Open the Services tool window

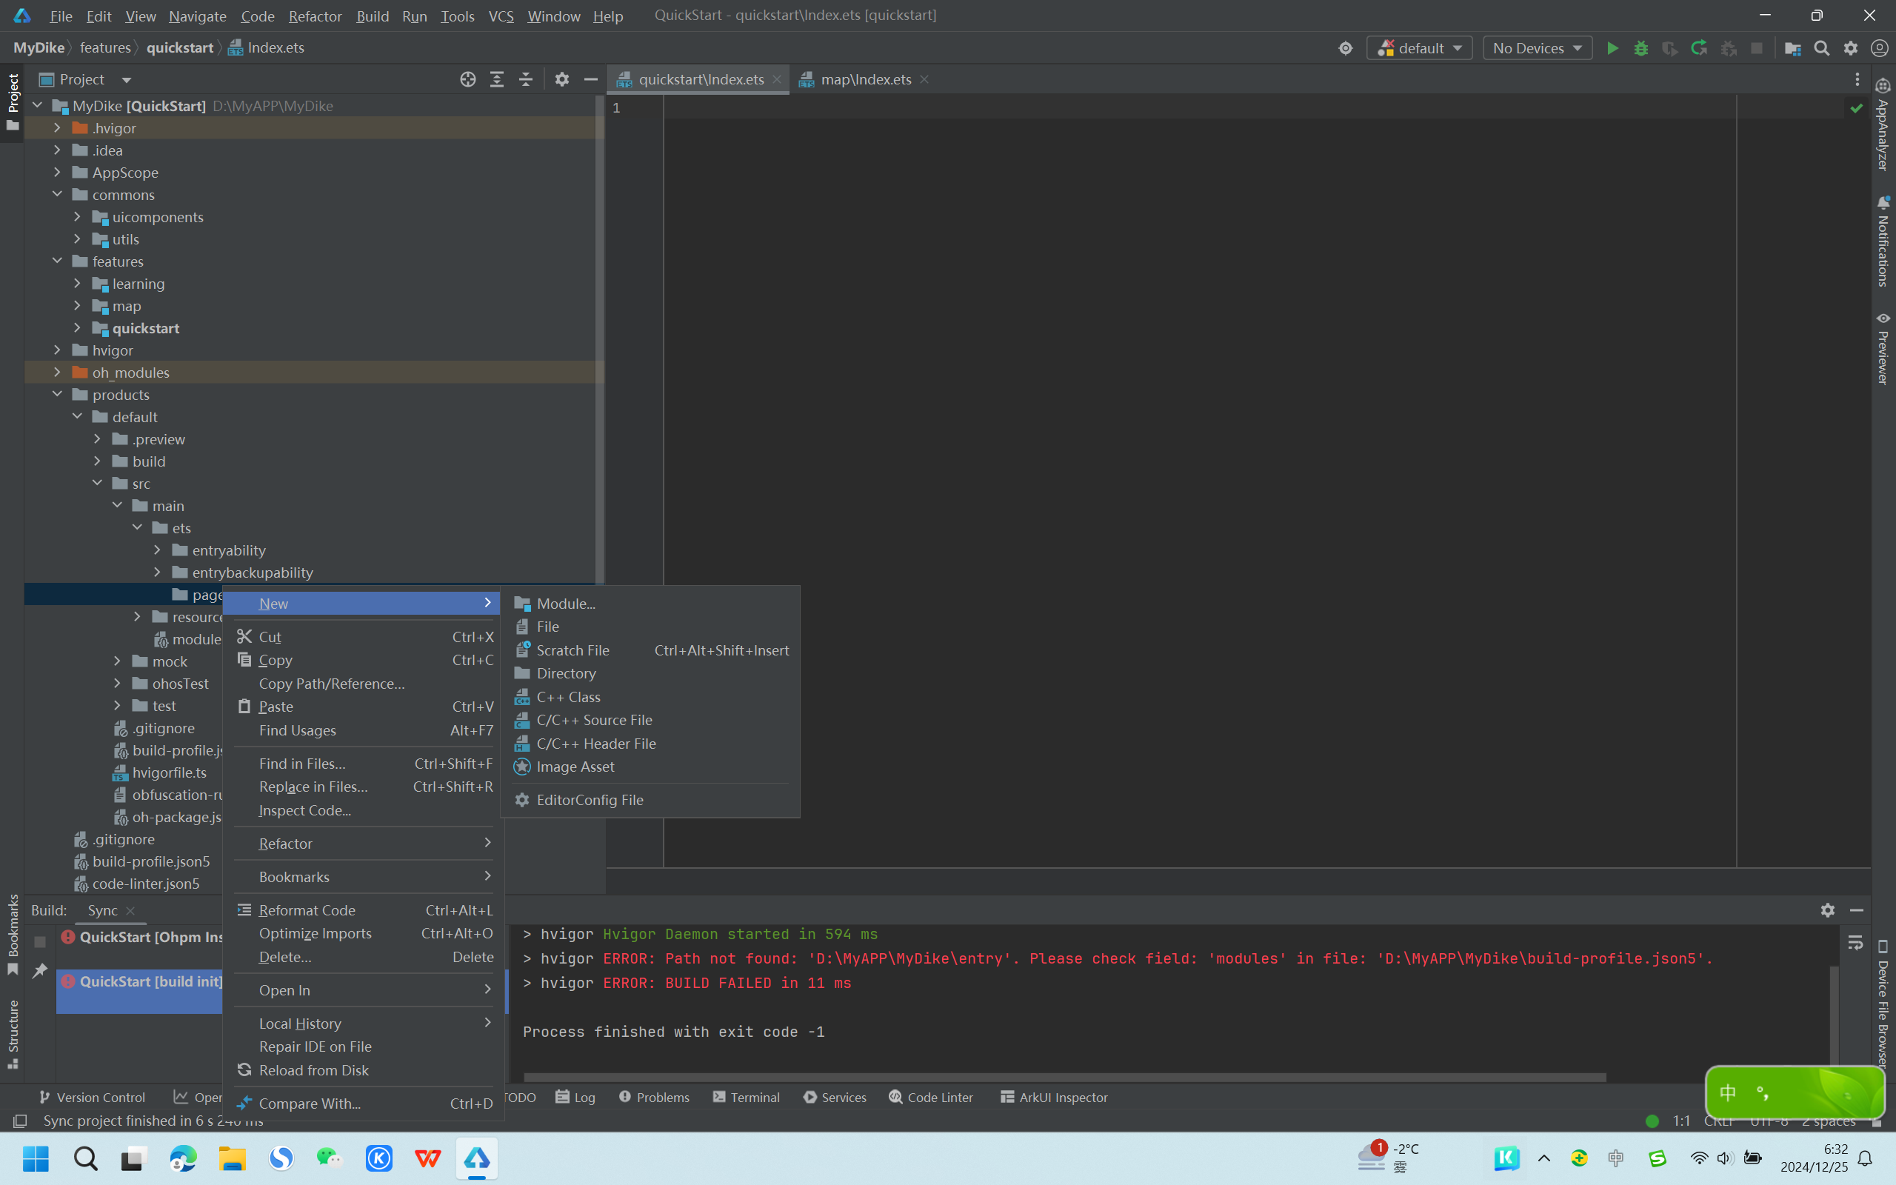point(835,1097)
